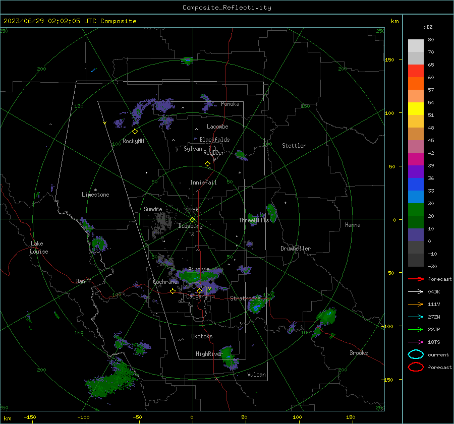Click the Didsbury label

(x=190, y=226)
